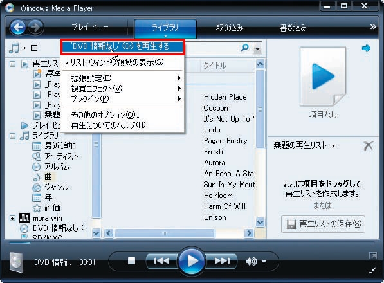Click the seek bar progress track
The width and height of the screenshot is (384, 283).
[x=192, y=243]
